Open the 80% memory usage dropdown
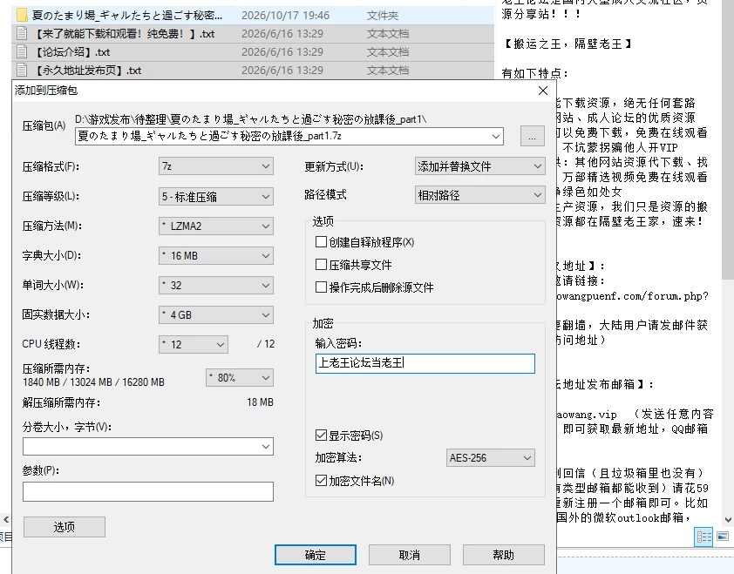 [240, 377]
